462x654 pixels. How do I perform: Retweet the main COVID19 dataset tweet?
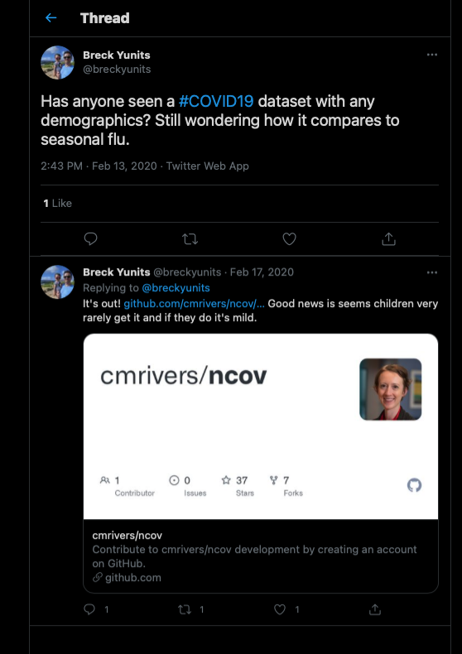[x=190, y=239]
